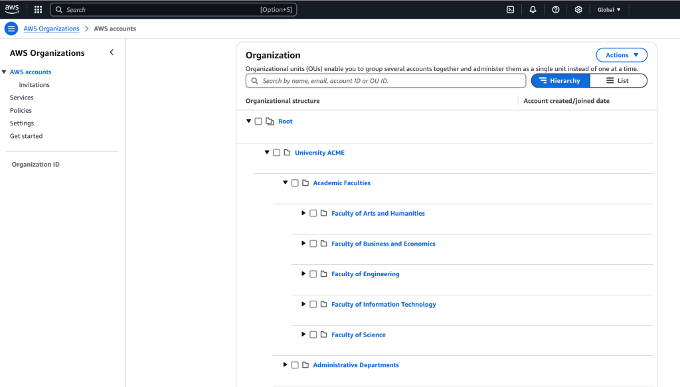The width and height of the screenshot is (680, 387).
Task: Open the Global region dropdown
Action: point(609,9)
